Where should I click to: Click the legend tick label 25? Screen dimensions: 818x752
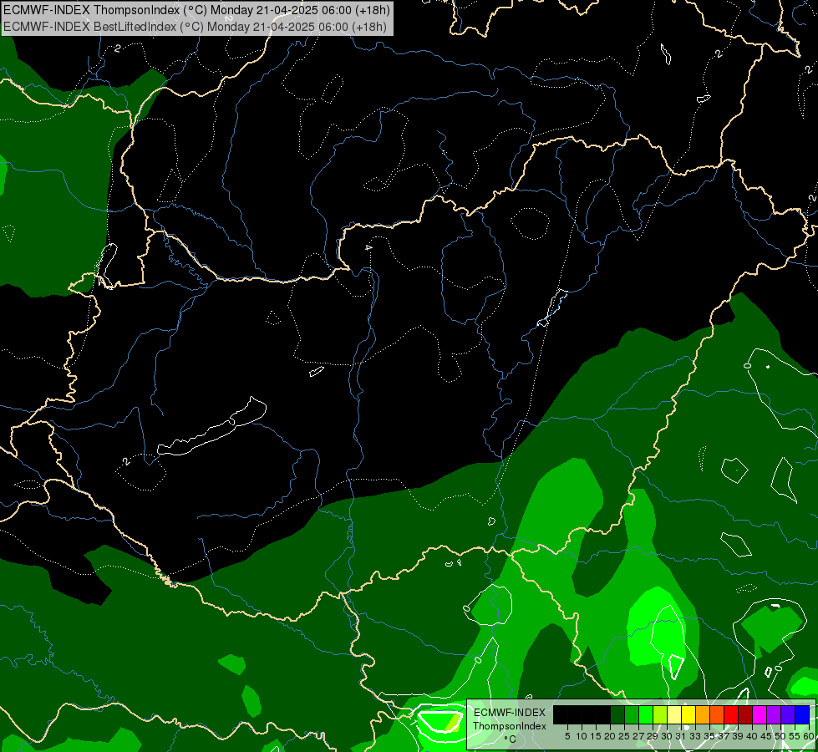[x=624, y=736]
